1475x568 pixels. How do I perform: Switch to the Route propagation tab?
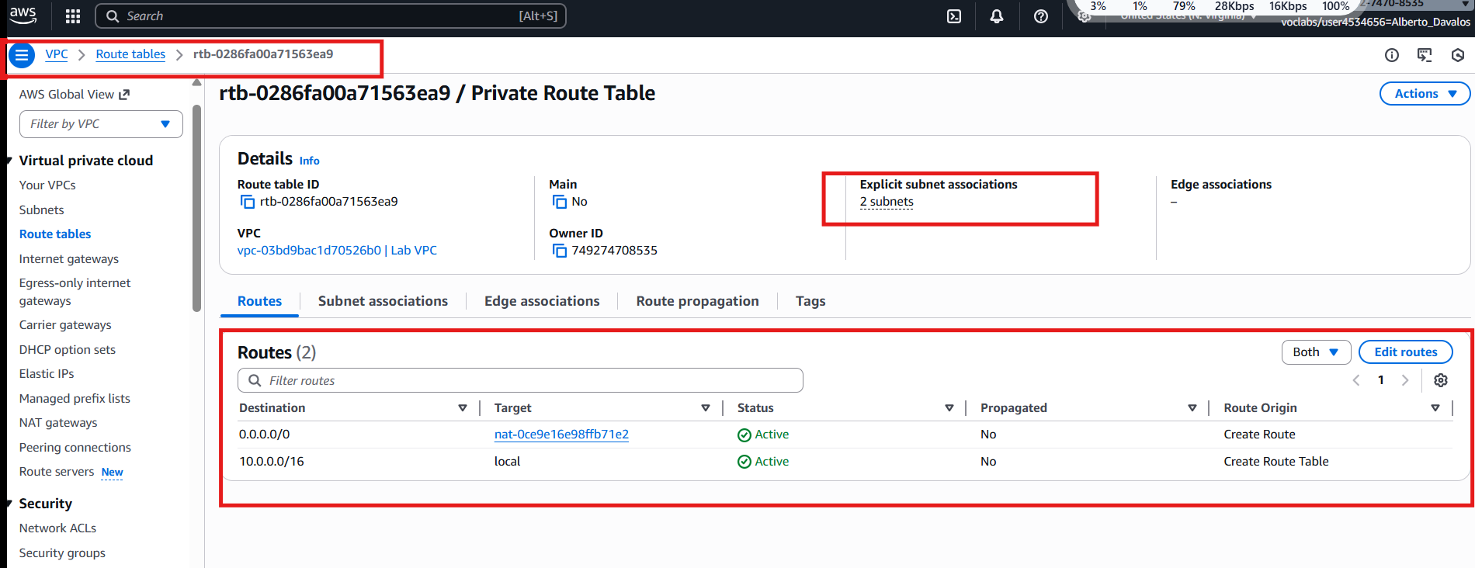point(697,301)
